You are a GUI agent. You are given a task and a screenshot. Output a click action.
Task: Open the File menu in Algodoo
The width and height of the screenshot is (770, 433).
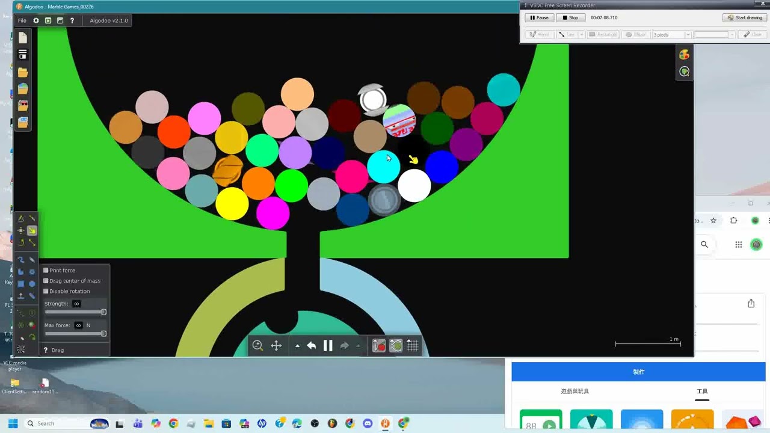click(22, 20)
